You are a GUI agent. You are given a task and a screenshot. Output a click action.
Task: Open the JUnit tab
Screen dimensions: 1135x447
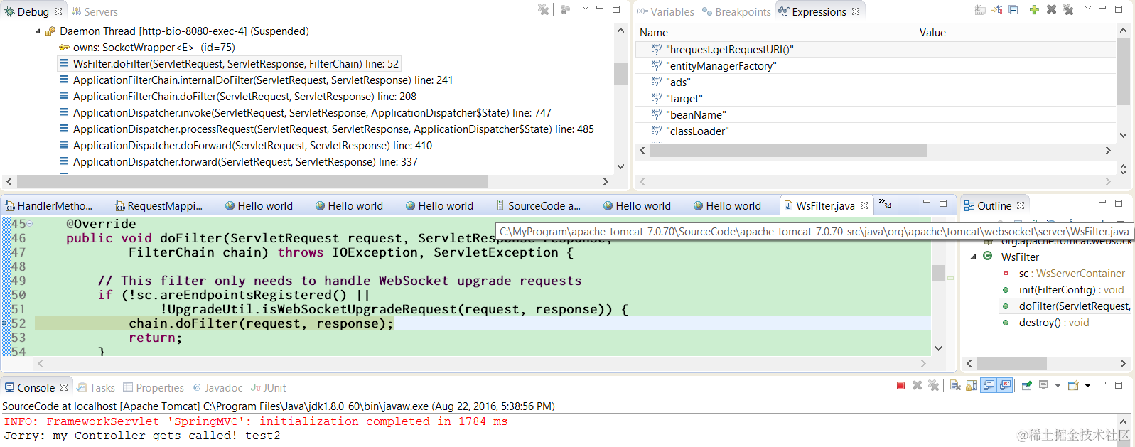pos(269,388)
